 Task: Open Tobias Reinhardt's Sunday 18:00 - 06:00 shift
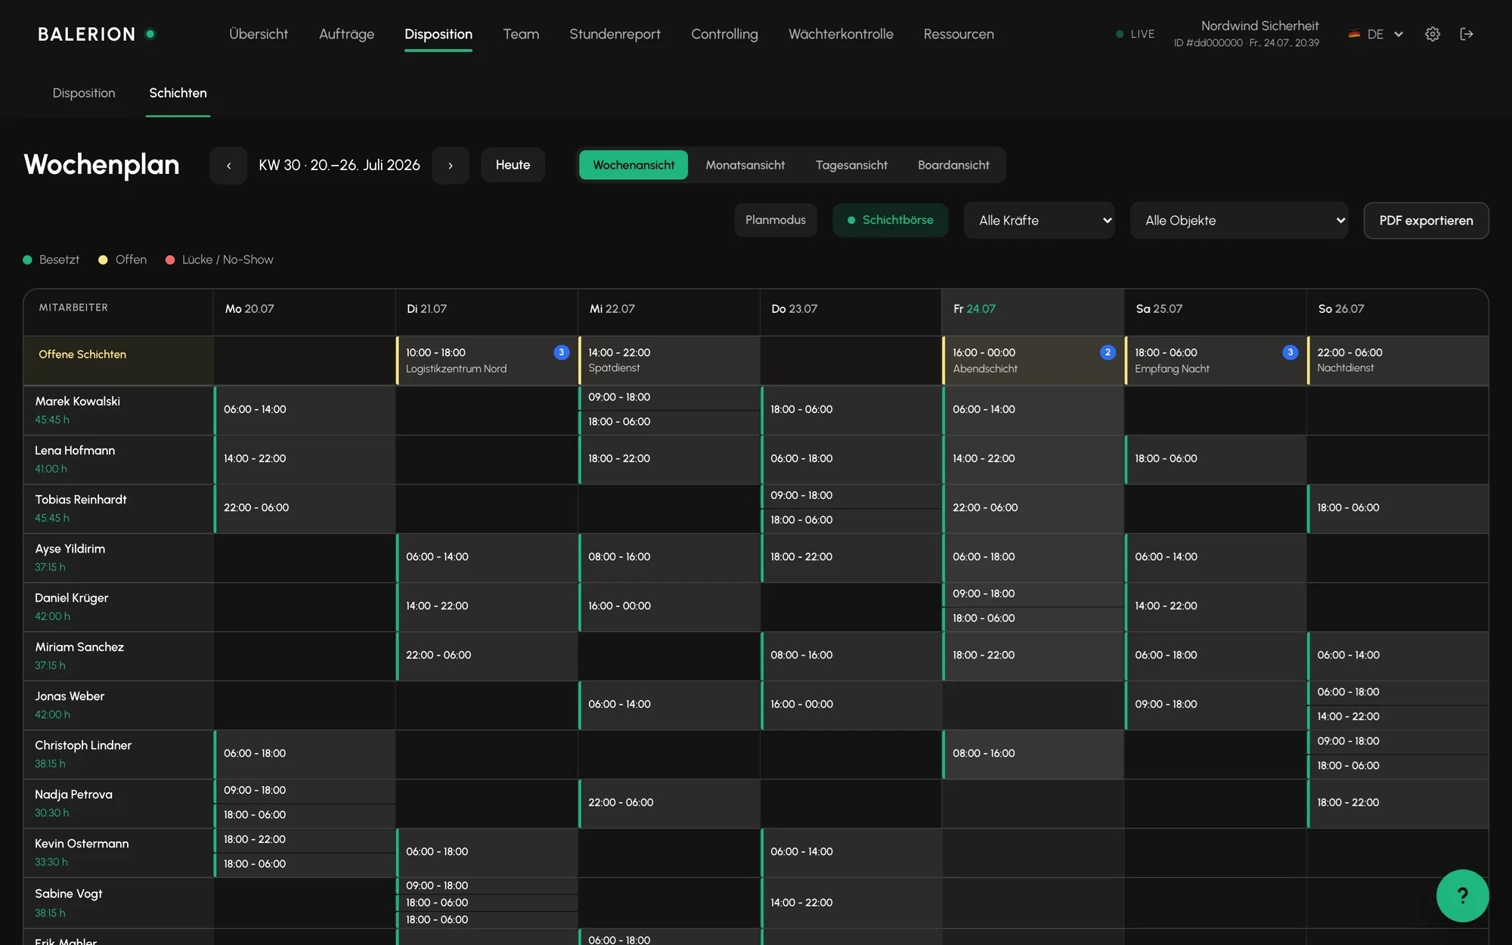[x=1398, y=508]
